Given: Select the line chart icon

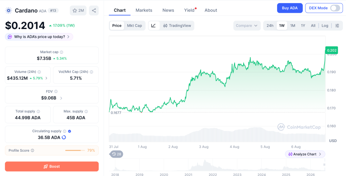Looking at the screenshot, I should click(x=154, y=26).
